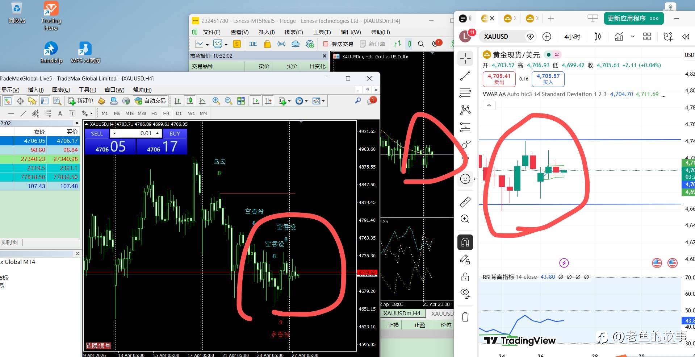
Task: Click the trash can remove drawings icon
Action: coord(465,317)
